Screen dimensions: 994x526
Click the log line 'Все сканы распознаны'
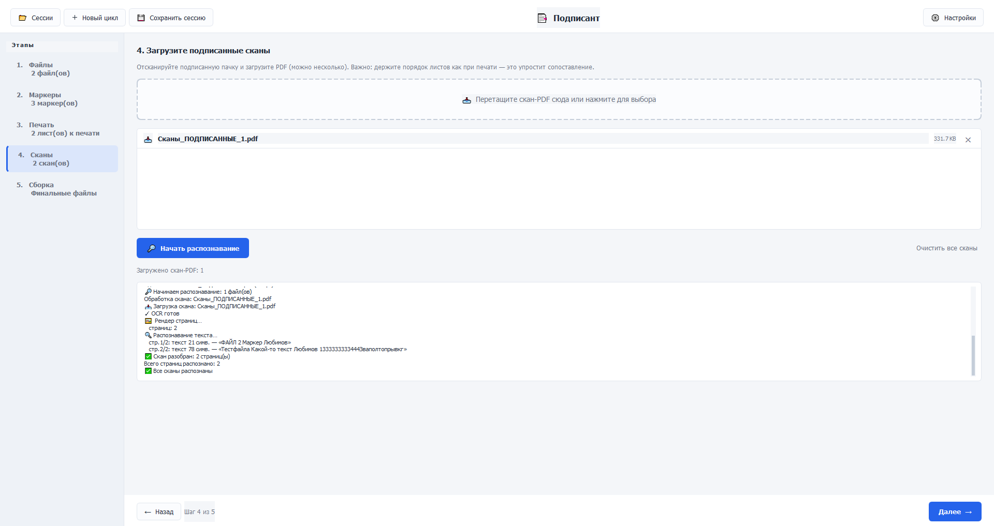pos(179,371)
